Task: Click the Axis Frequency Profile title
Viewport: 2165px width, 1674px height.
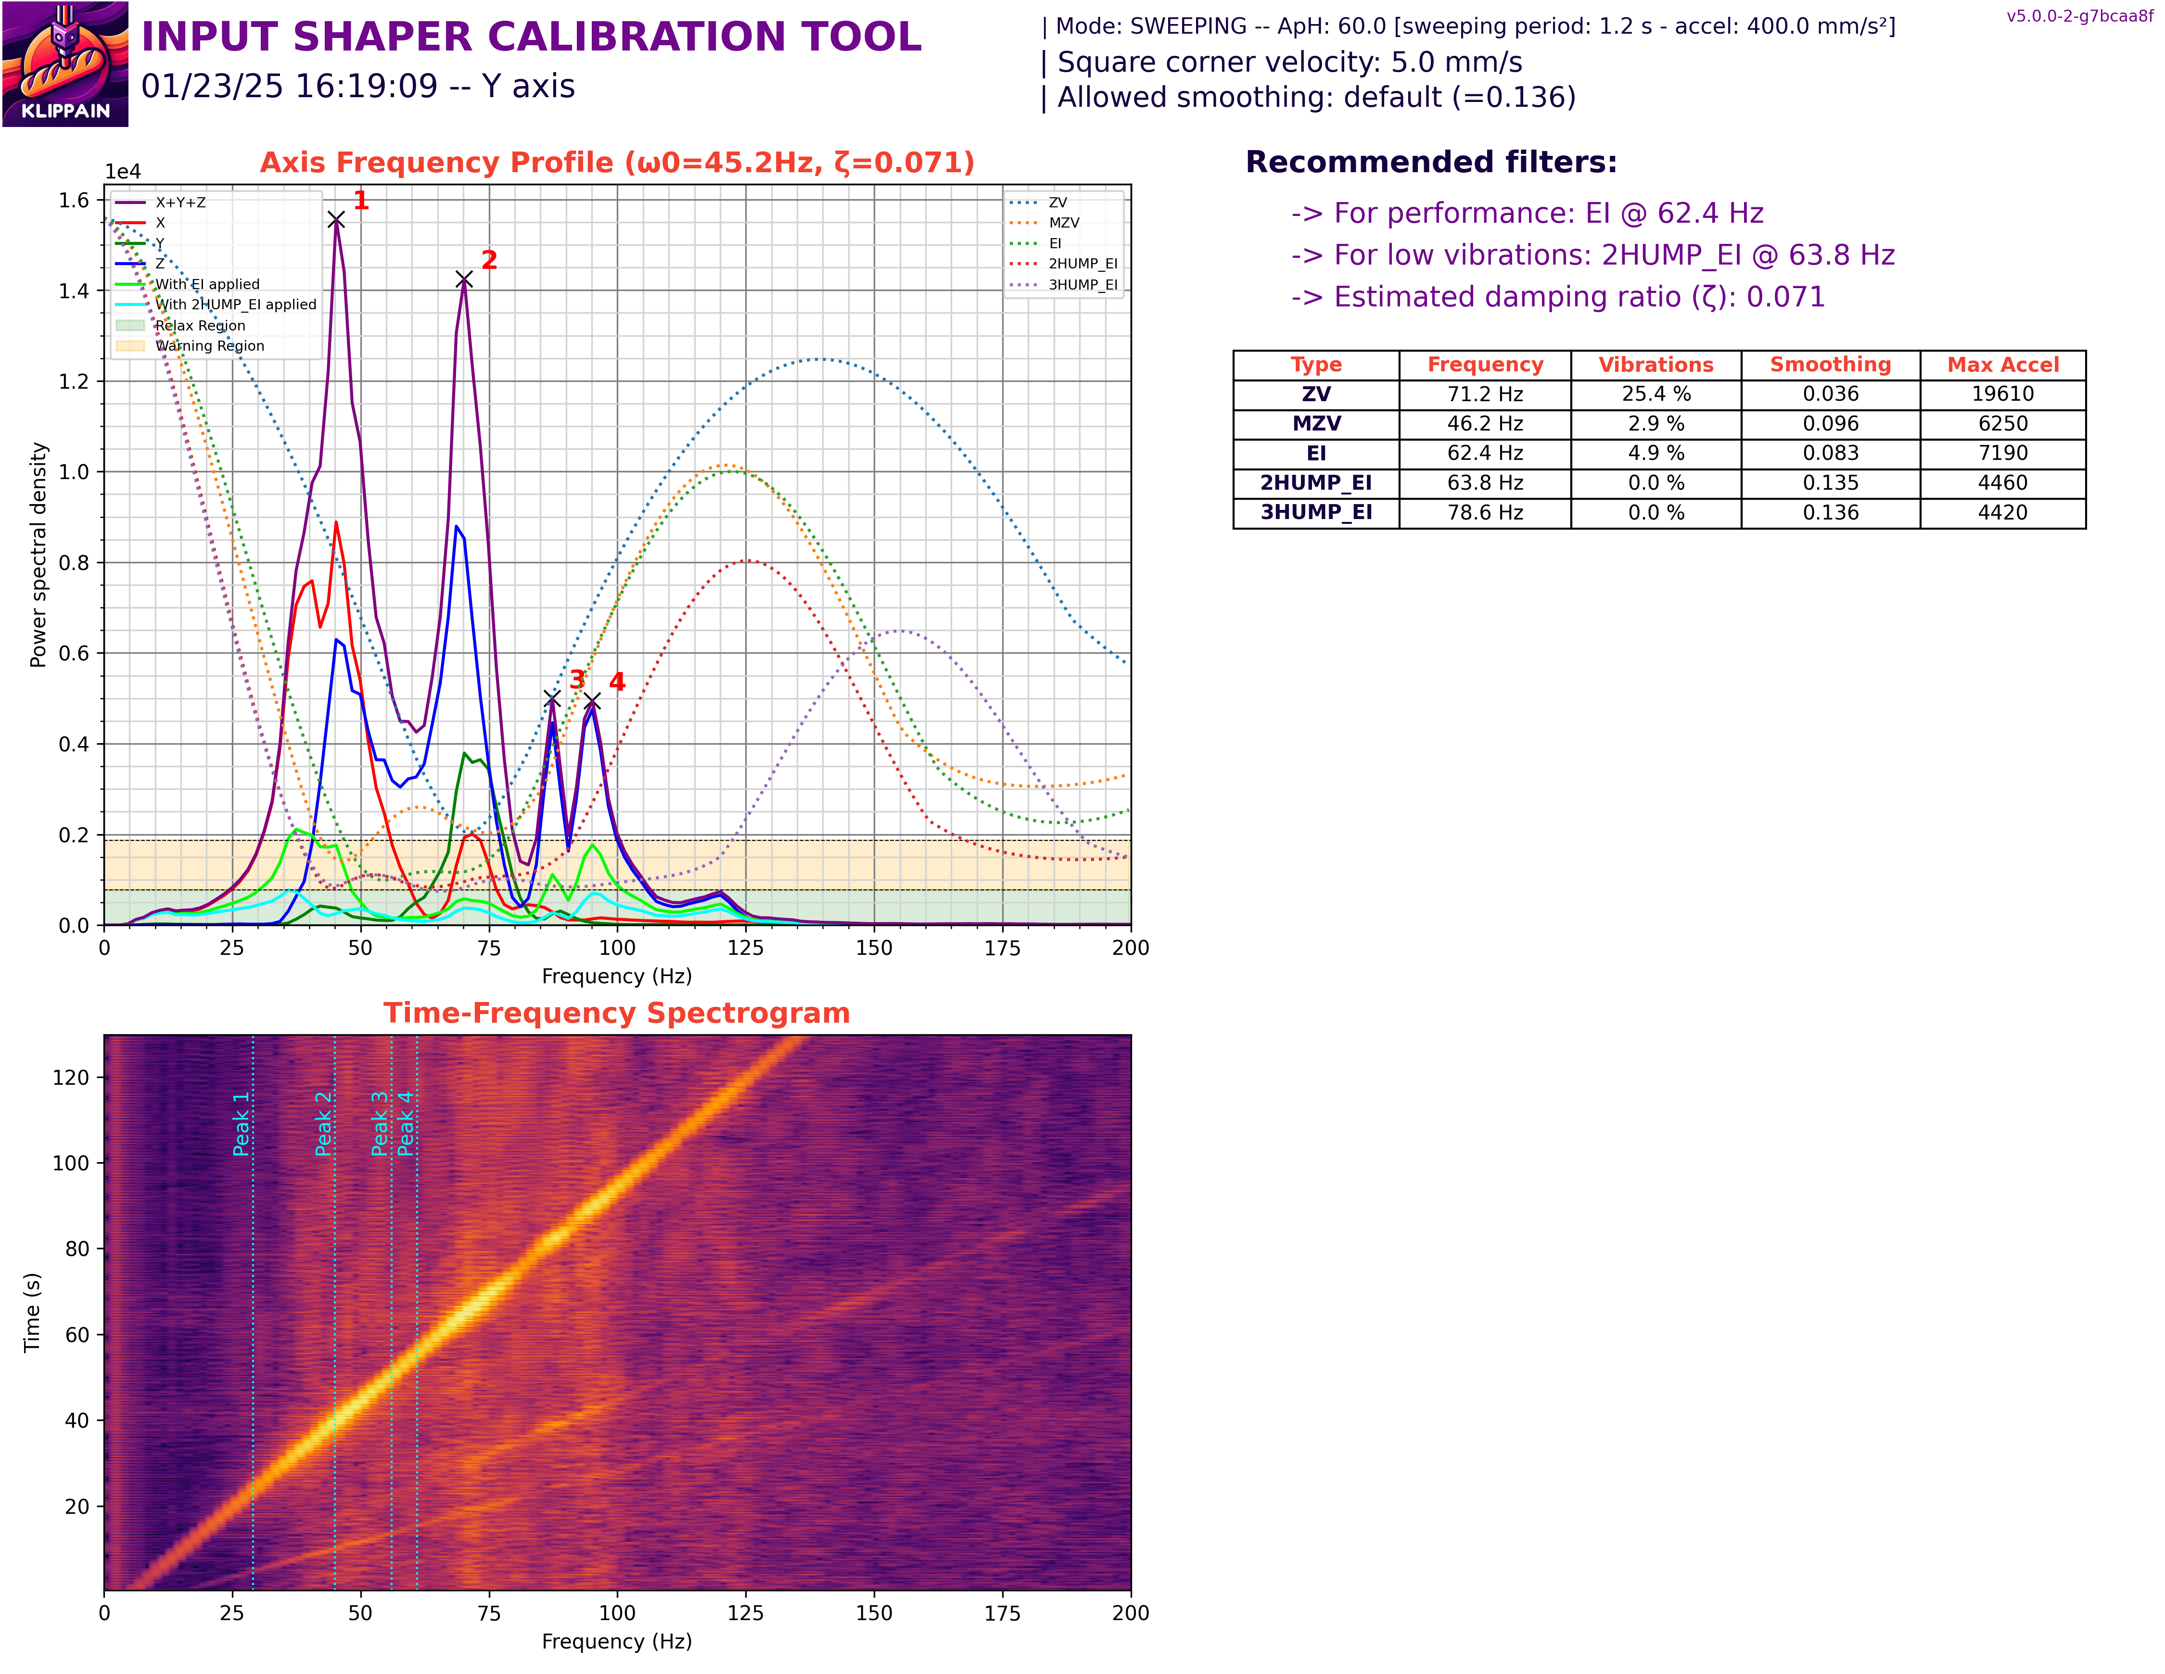Action: click(x=617, y=163)
